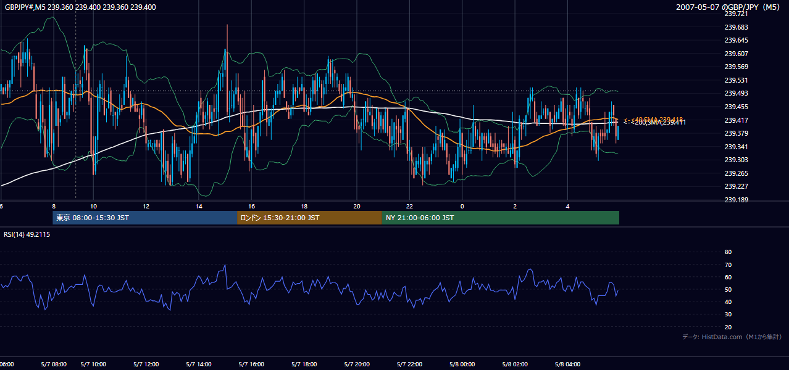Click hour label 4 under the price chart
Viewport: 789px width, 370px height.
pos(567,206)
